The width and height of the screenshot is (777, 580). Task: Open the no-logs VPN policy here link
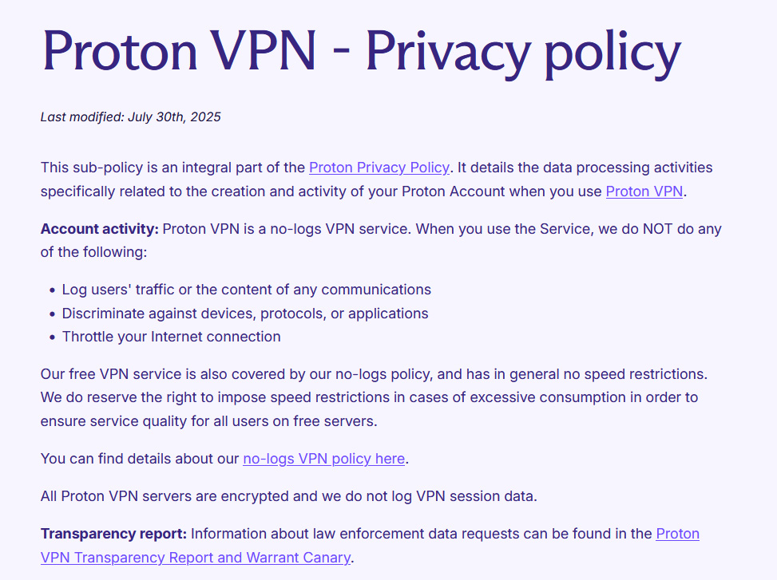(324, 459)
